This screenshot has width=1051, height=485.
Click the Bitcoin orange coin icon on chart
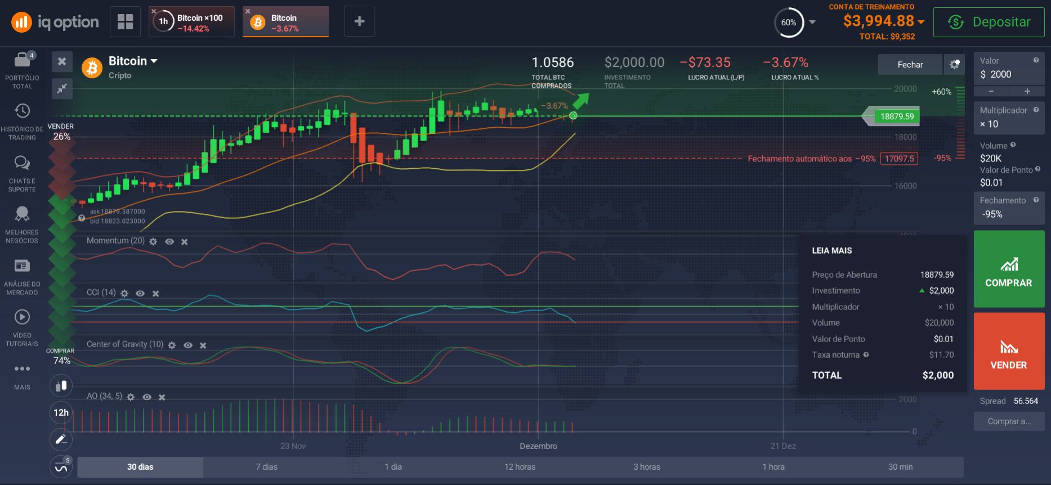(92, 68)
